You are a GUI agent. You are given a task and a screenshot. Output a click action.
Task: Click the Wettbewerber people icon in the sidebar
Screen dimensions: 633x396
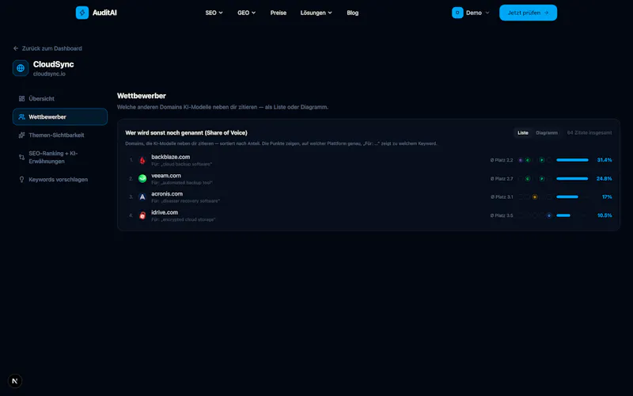tap(22, 116)
